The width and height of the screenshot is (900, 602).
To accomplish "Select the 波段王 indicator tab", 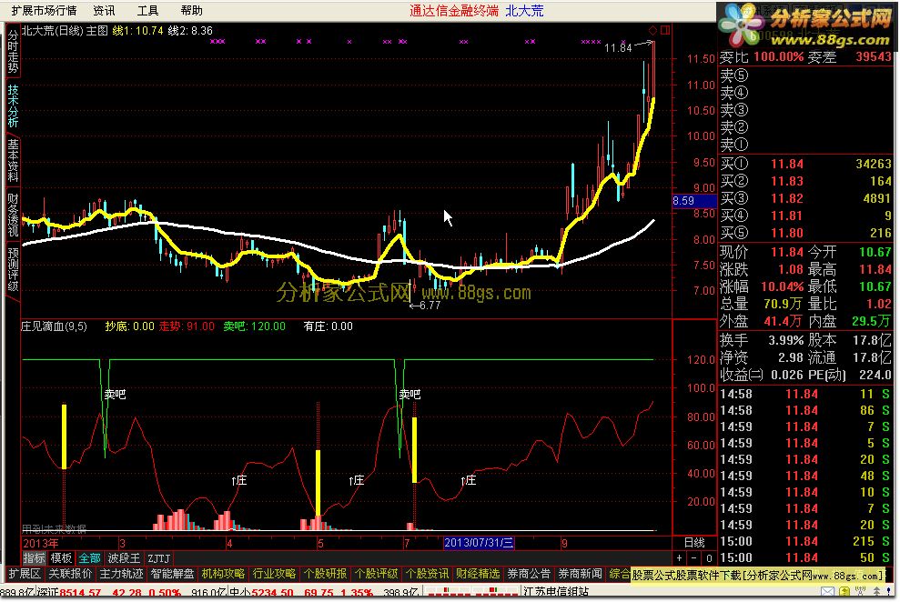I will coord(124,557).
